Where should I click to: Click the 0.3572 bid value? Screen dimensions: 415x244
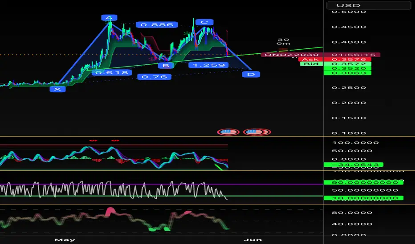tap(347, 64)
